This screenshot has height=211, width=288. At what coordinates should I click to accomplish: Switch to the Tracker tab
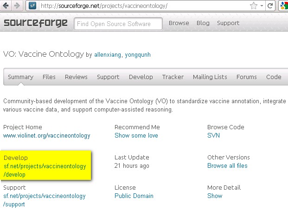point(173,77)
